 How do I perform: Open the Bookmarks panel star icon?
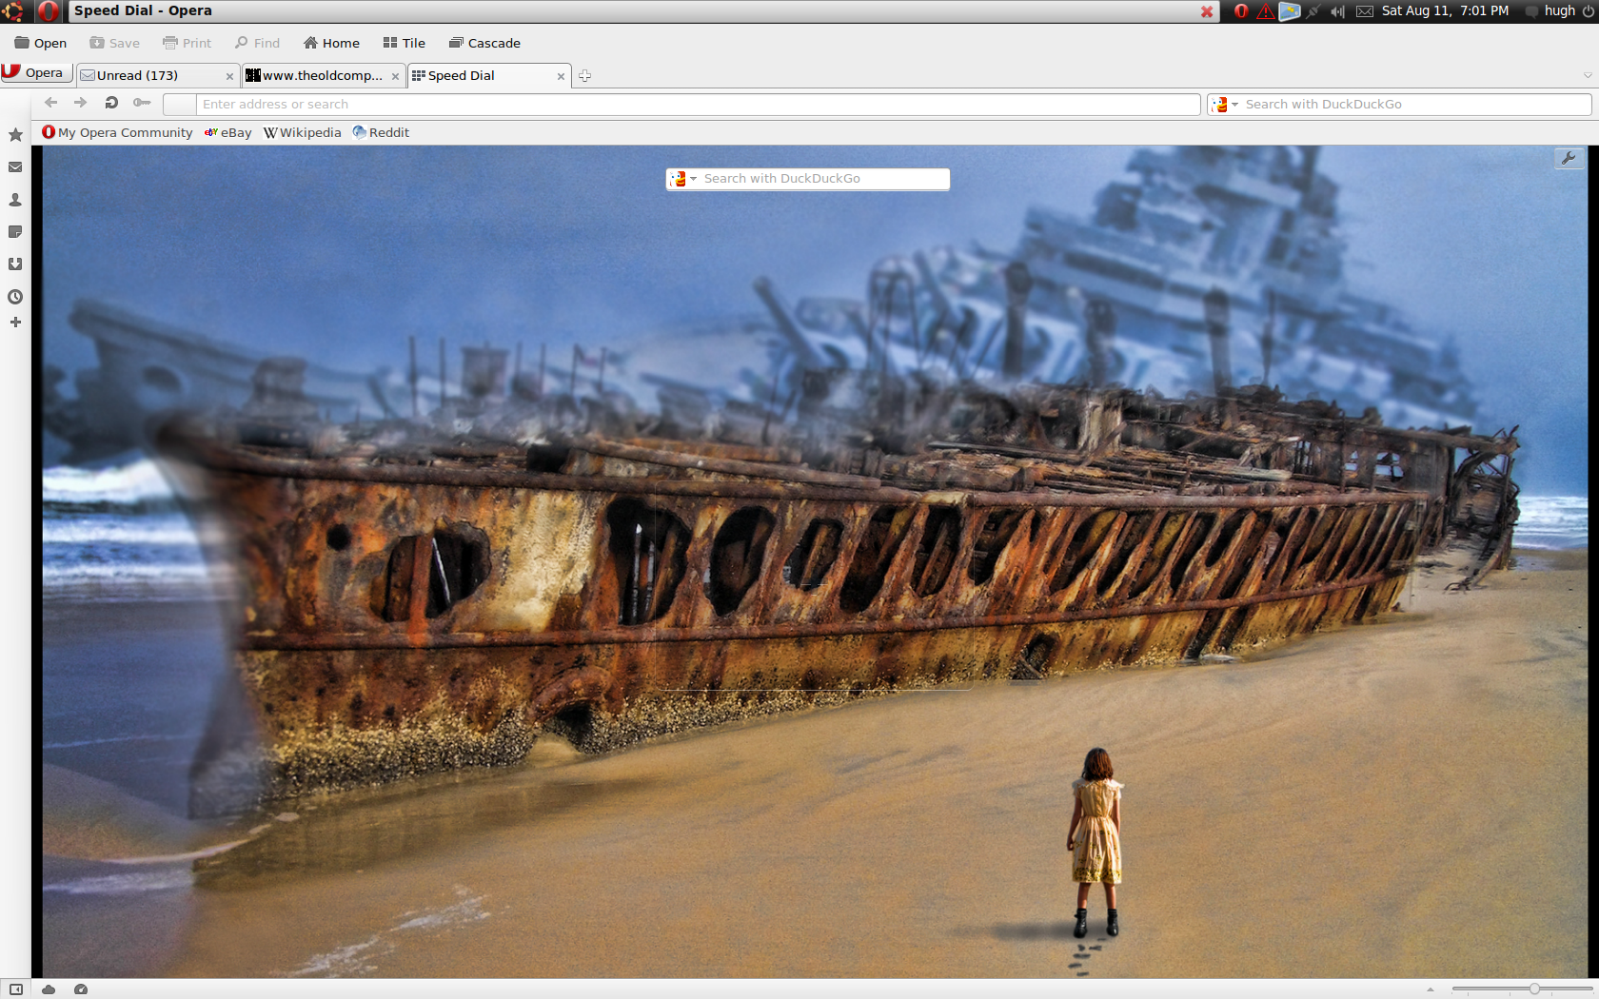pos(15,135)
